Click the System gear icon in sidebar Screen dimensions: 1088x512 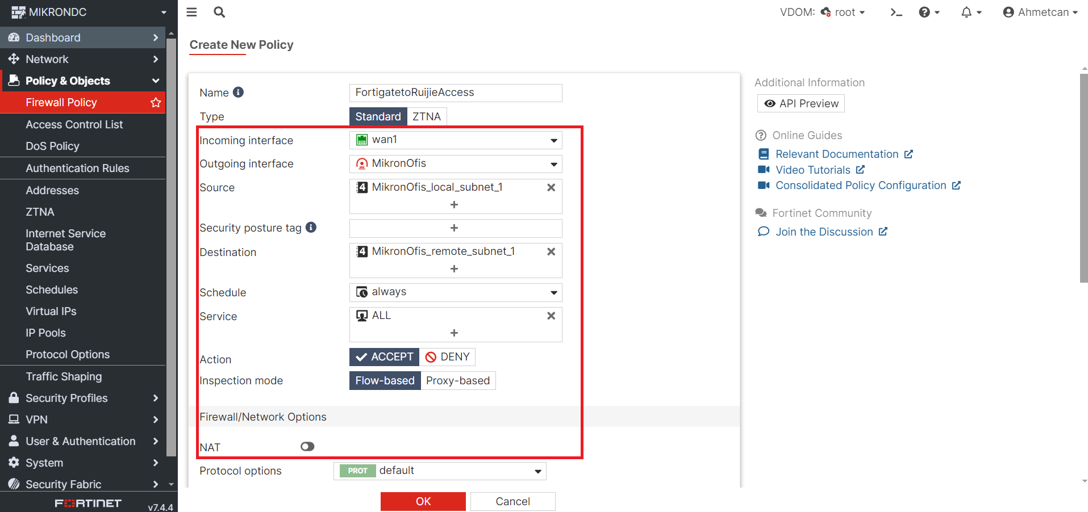14,463
